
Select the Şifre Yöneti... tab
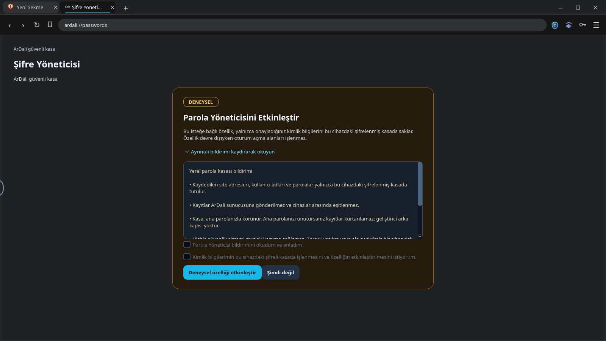point(87,7)
